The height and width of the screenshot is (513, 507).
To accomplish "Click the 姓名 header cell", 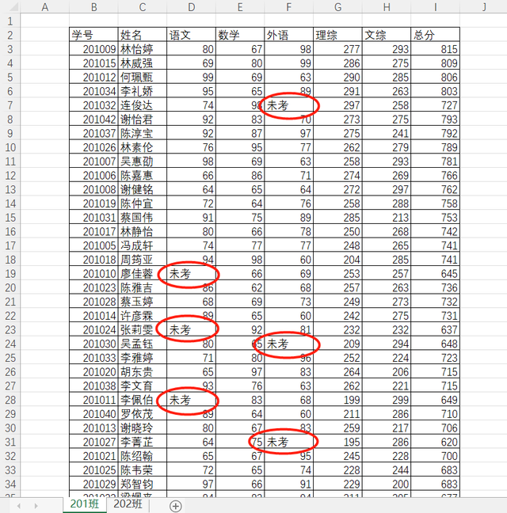I will pos(143,35).
